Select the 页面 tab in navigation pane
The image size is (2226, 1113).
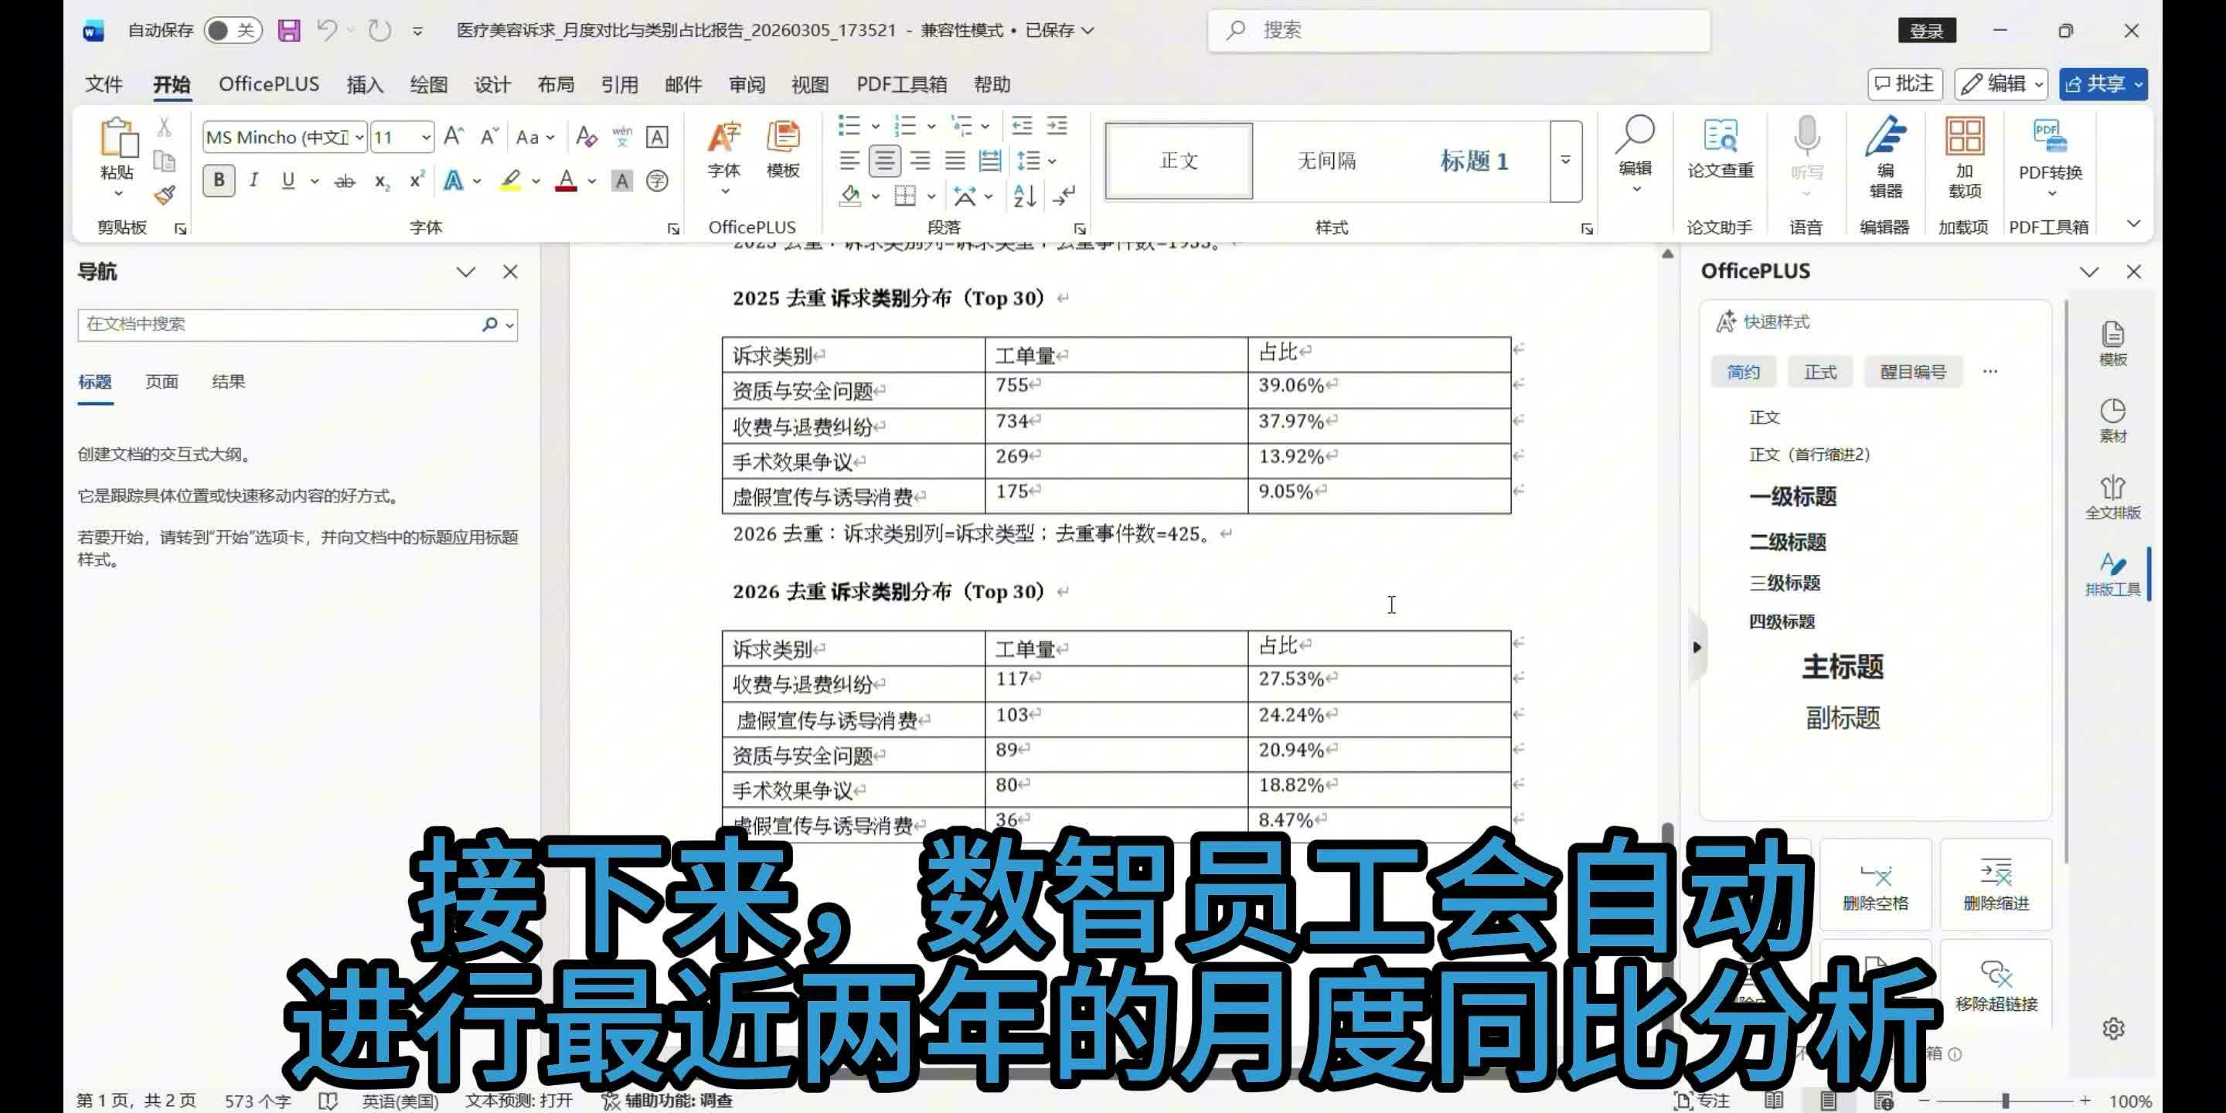[x=162, y=381]
